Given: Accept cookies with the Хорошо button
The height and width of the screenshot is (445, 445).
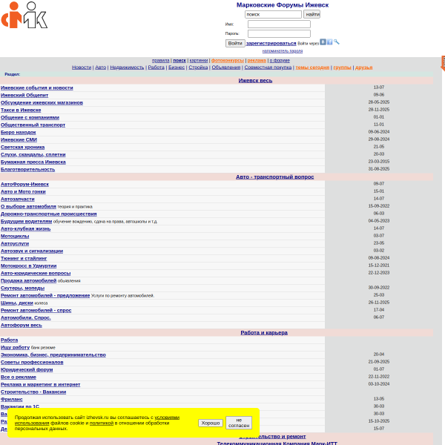Looking at the screenshot, I should [211, 423].
